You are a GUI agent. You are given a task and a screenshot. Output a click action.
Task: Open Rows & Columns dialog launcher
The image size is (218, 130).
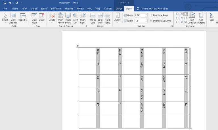tap(86, 26)
